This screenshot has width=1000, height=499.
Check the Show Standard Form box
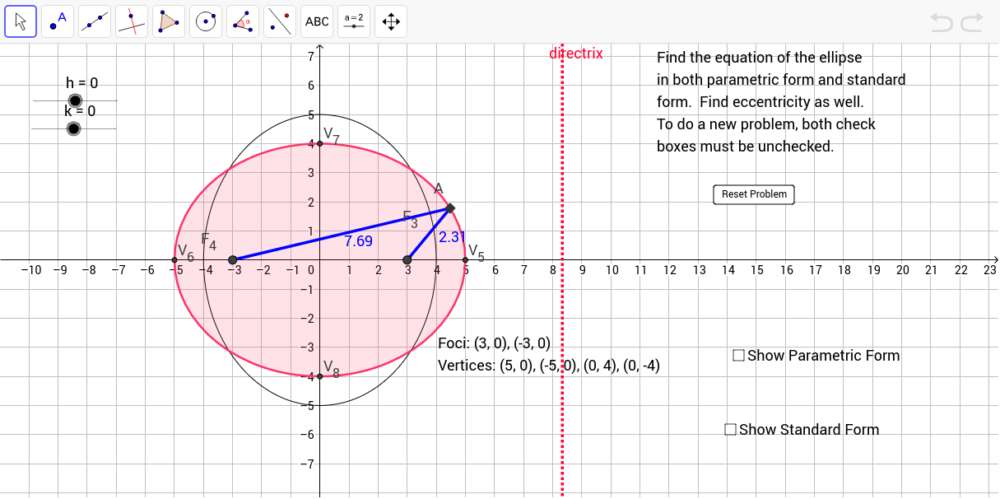(730, 429)
